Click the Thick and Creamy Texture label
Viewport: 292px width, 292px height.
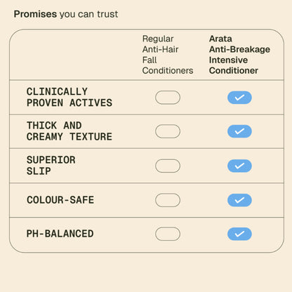[x=69, y=131]
